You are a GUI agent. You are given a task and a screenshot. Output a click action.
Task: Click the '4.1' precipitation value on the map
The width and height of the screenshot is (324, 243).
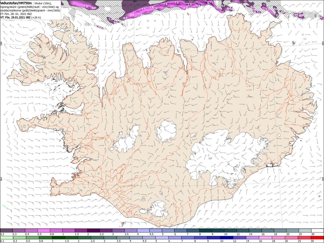click(x=256, y=12)
